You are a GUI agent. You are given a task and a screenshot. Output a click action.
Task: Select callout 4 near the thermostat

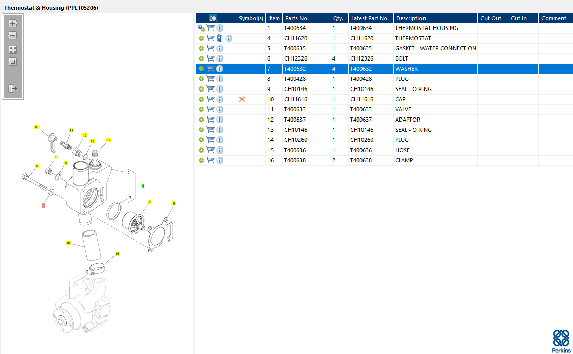click(x=149, y=202)
